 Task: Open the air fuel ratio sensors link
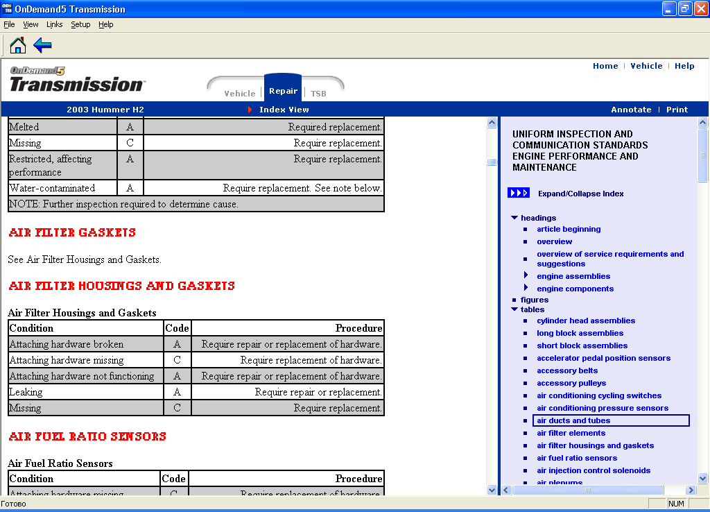click(x=577, y=458)
